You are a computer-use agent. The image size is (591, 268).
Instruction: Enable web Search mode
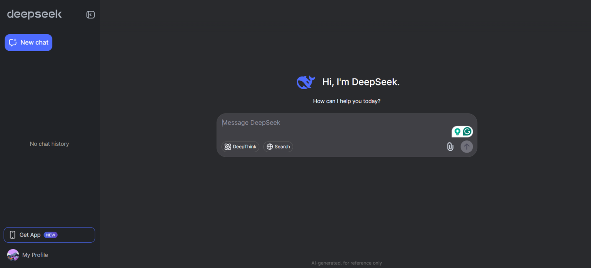click(278, 146)
